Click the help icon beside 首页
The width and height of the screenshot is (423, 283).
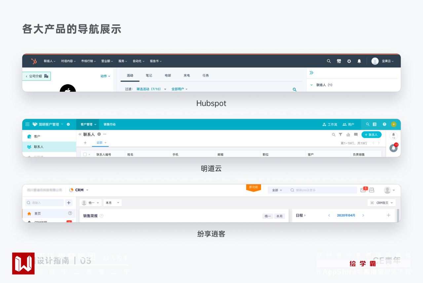tap(70, 213)
